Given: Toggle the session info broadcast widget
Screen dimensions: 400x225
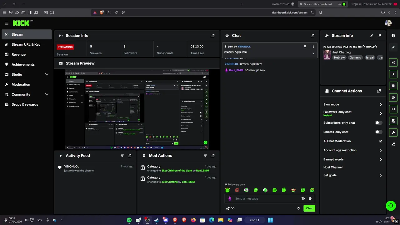Looking at the screenshot, I should (393, 109).
